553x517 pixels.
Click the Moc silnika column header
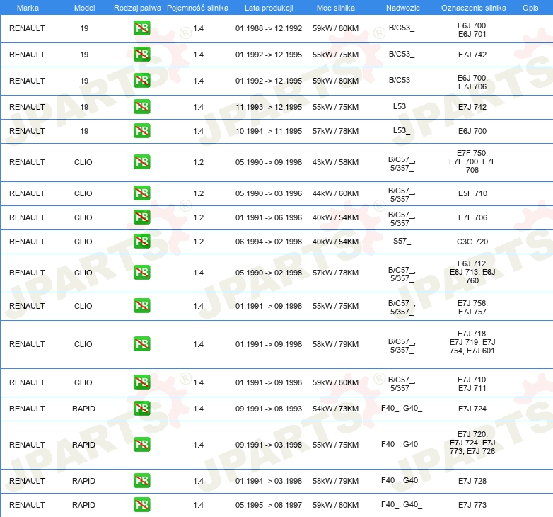click(x=335, y=8)
